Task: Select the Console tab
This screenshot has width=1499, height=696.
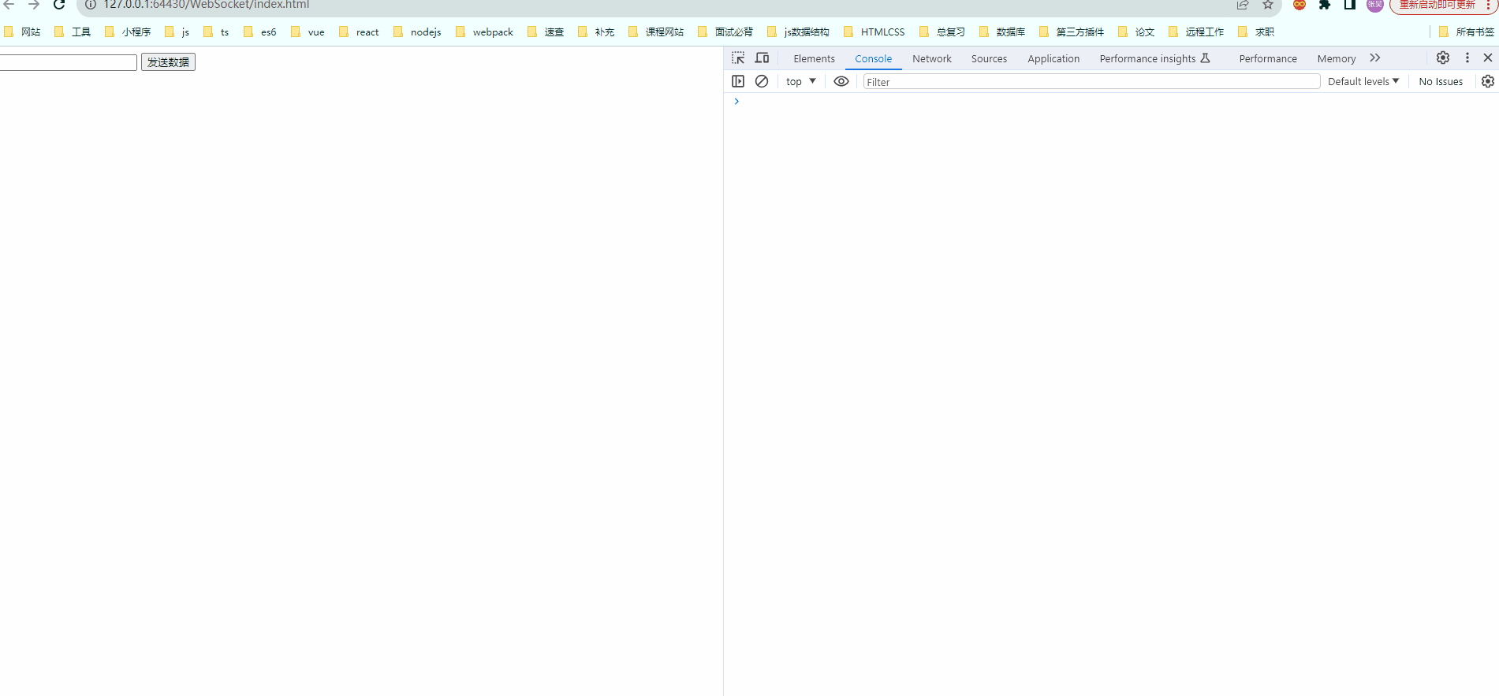Action: (x=874, y=58)
